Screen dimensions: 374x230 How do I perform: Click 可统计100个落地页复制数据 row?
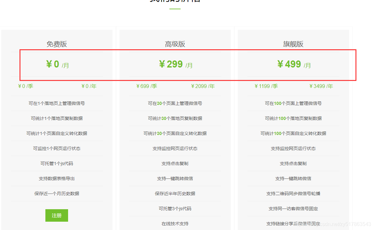293,118
